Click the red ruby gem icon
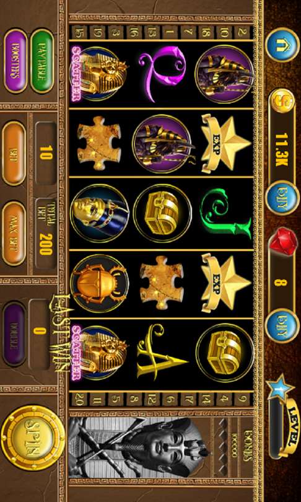 (283, 242)
